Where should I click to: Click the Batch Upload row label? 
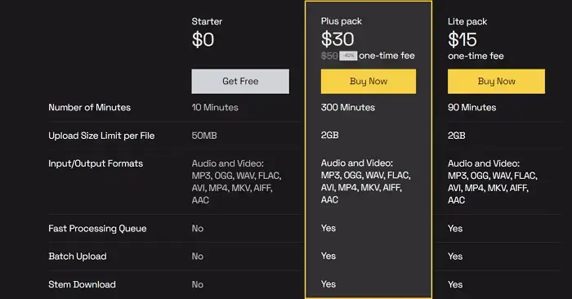tap(78, 257)
